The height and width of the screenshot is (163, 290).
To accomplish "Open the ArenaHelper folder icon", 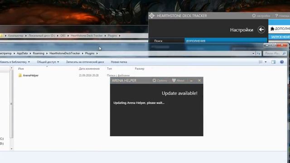I will click(x=20, y=75).
